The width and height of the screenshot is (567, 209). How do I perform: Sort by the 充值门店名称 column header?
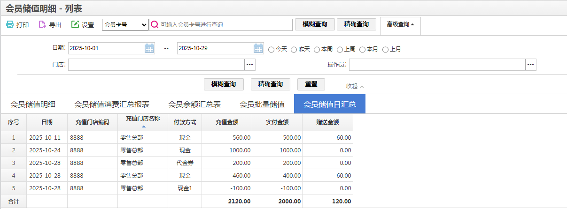[x=143, y=119]
